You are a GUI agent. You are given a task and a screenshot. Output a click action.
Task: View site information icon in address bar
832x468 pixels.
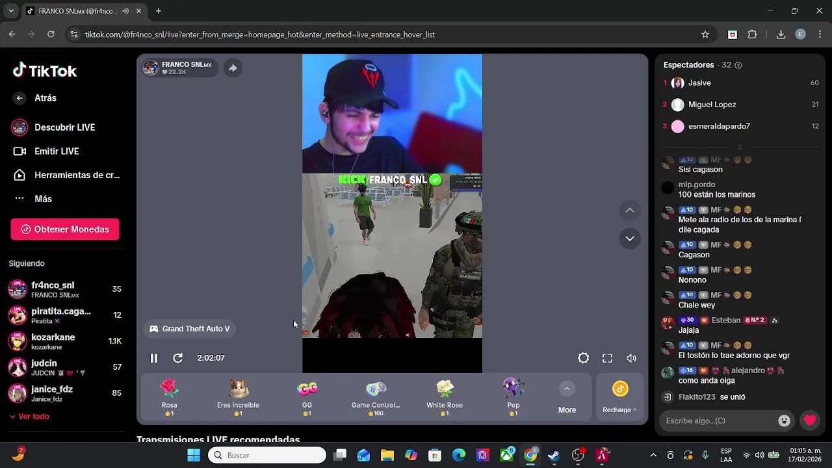click(74, 34)
